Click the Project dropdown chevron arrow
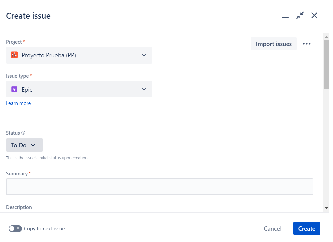 [x=144, y=55]
